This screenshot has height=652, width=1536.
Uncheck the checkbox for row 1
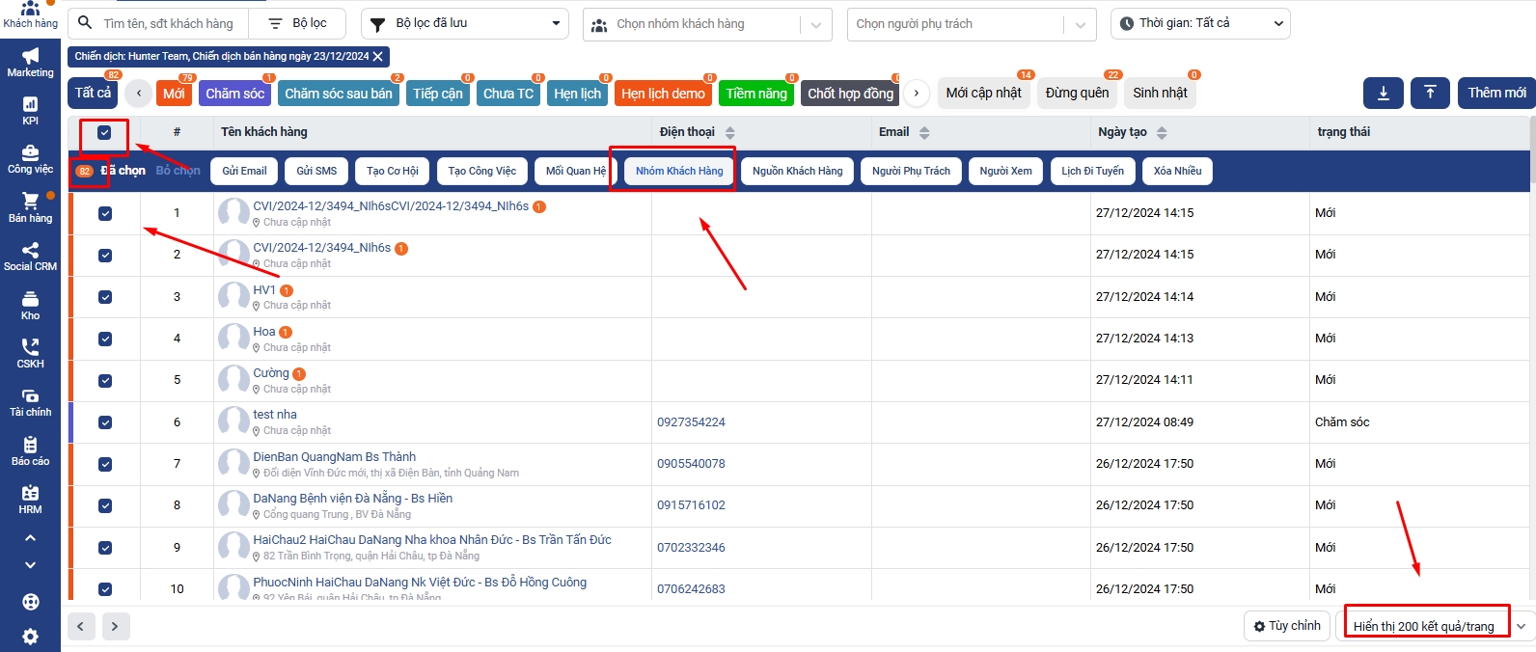(x=105, y=213)
